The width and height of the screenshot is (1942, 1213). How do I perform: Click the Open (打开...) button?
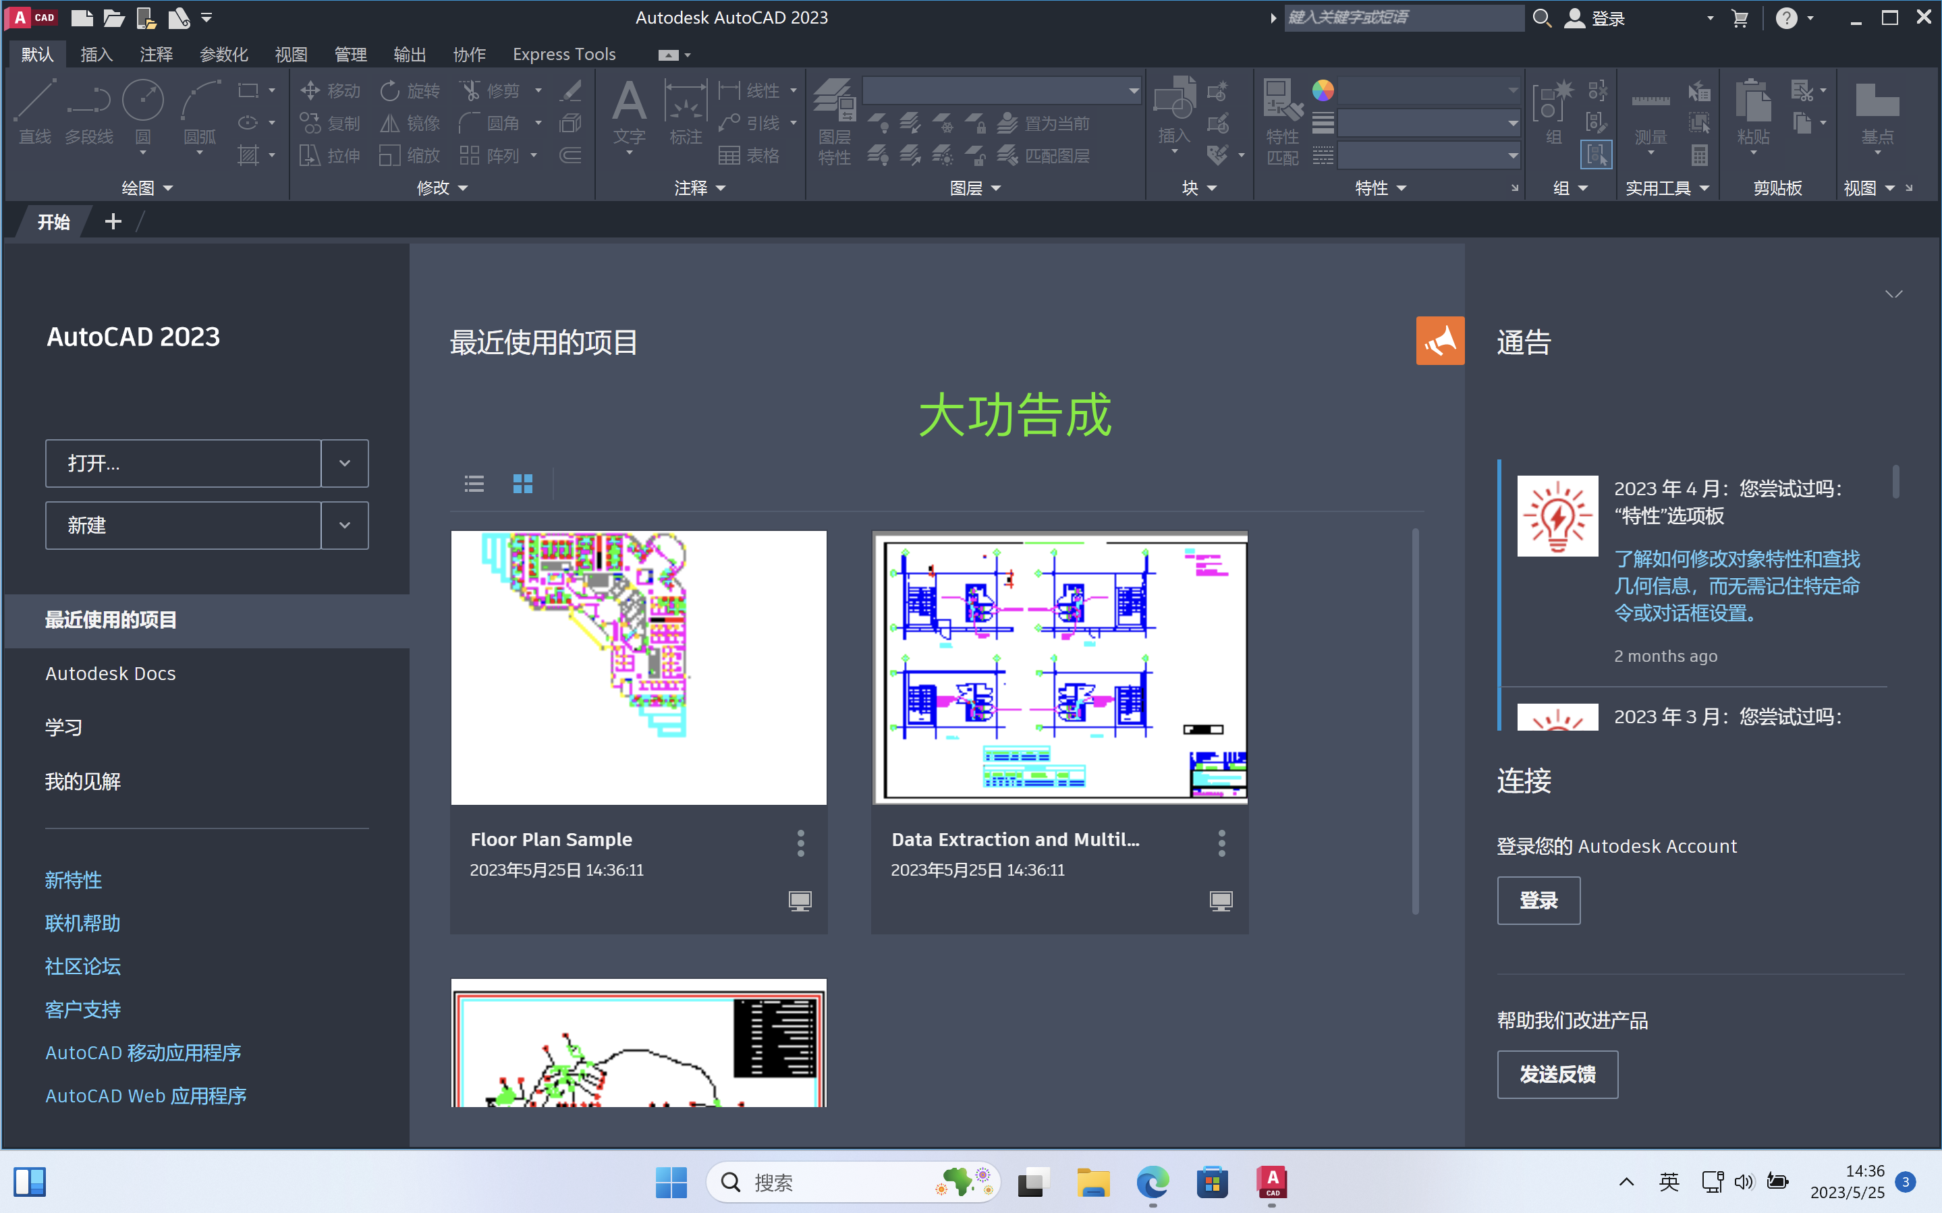(x=184, y=463)
